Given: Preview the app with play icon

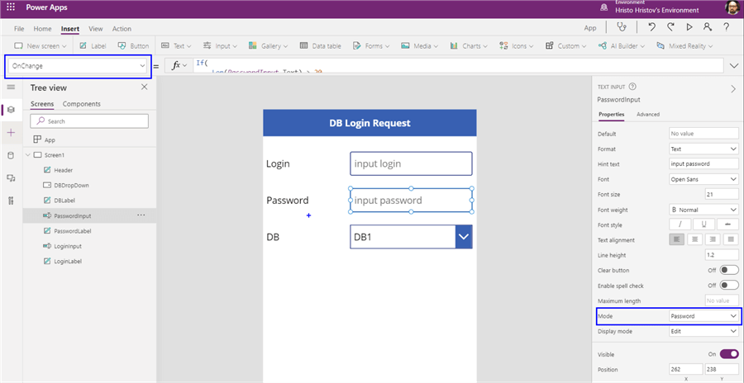Looking at the screenshot, I should coord(689,27).
